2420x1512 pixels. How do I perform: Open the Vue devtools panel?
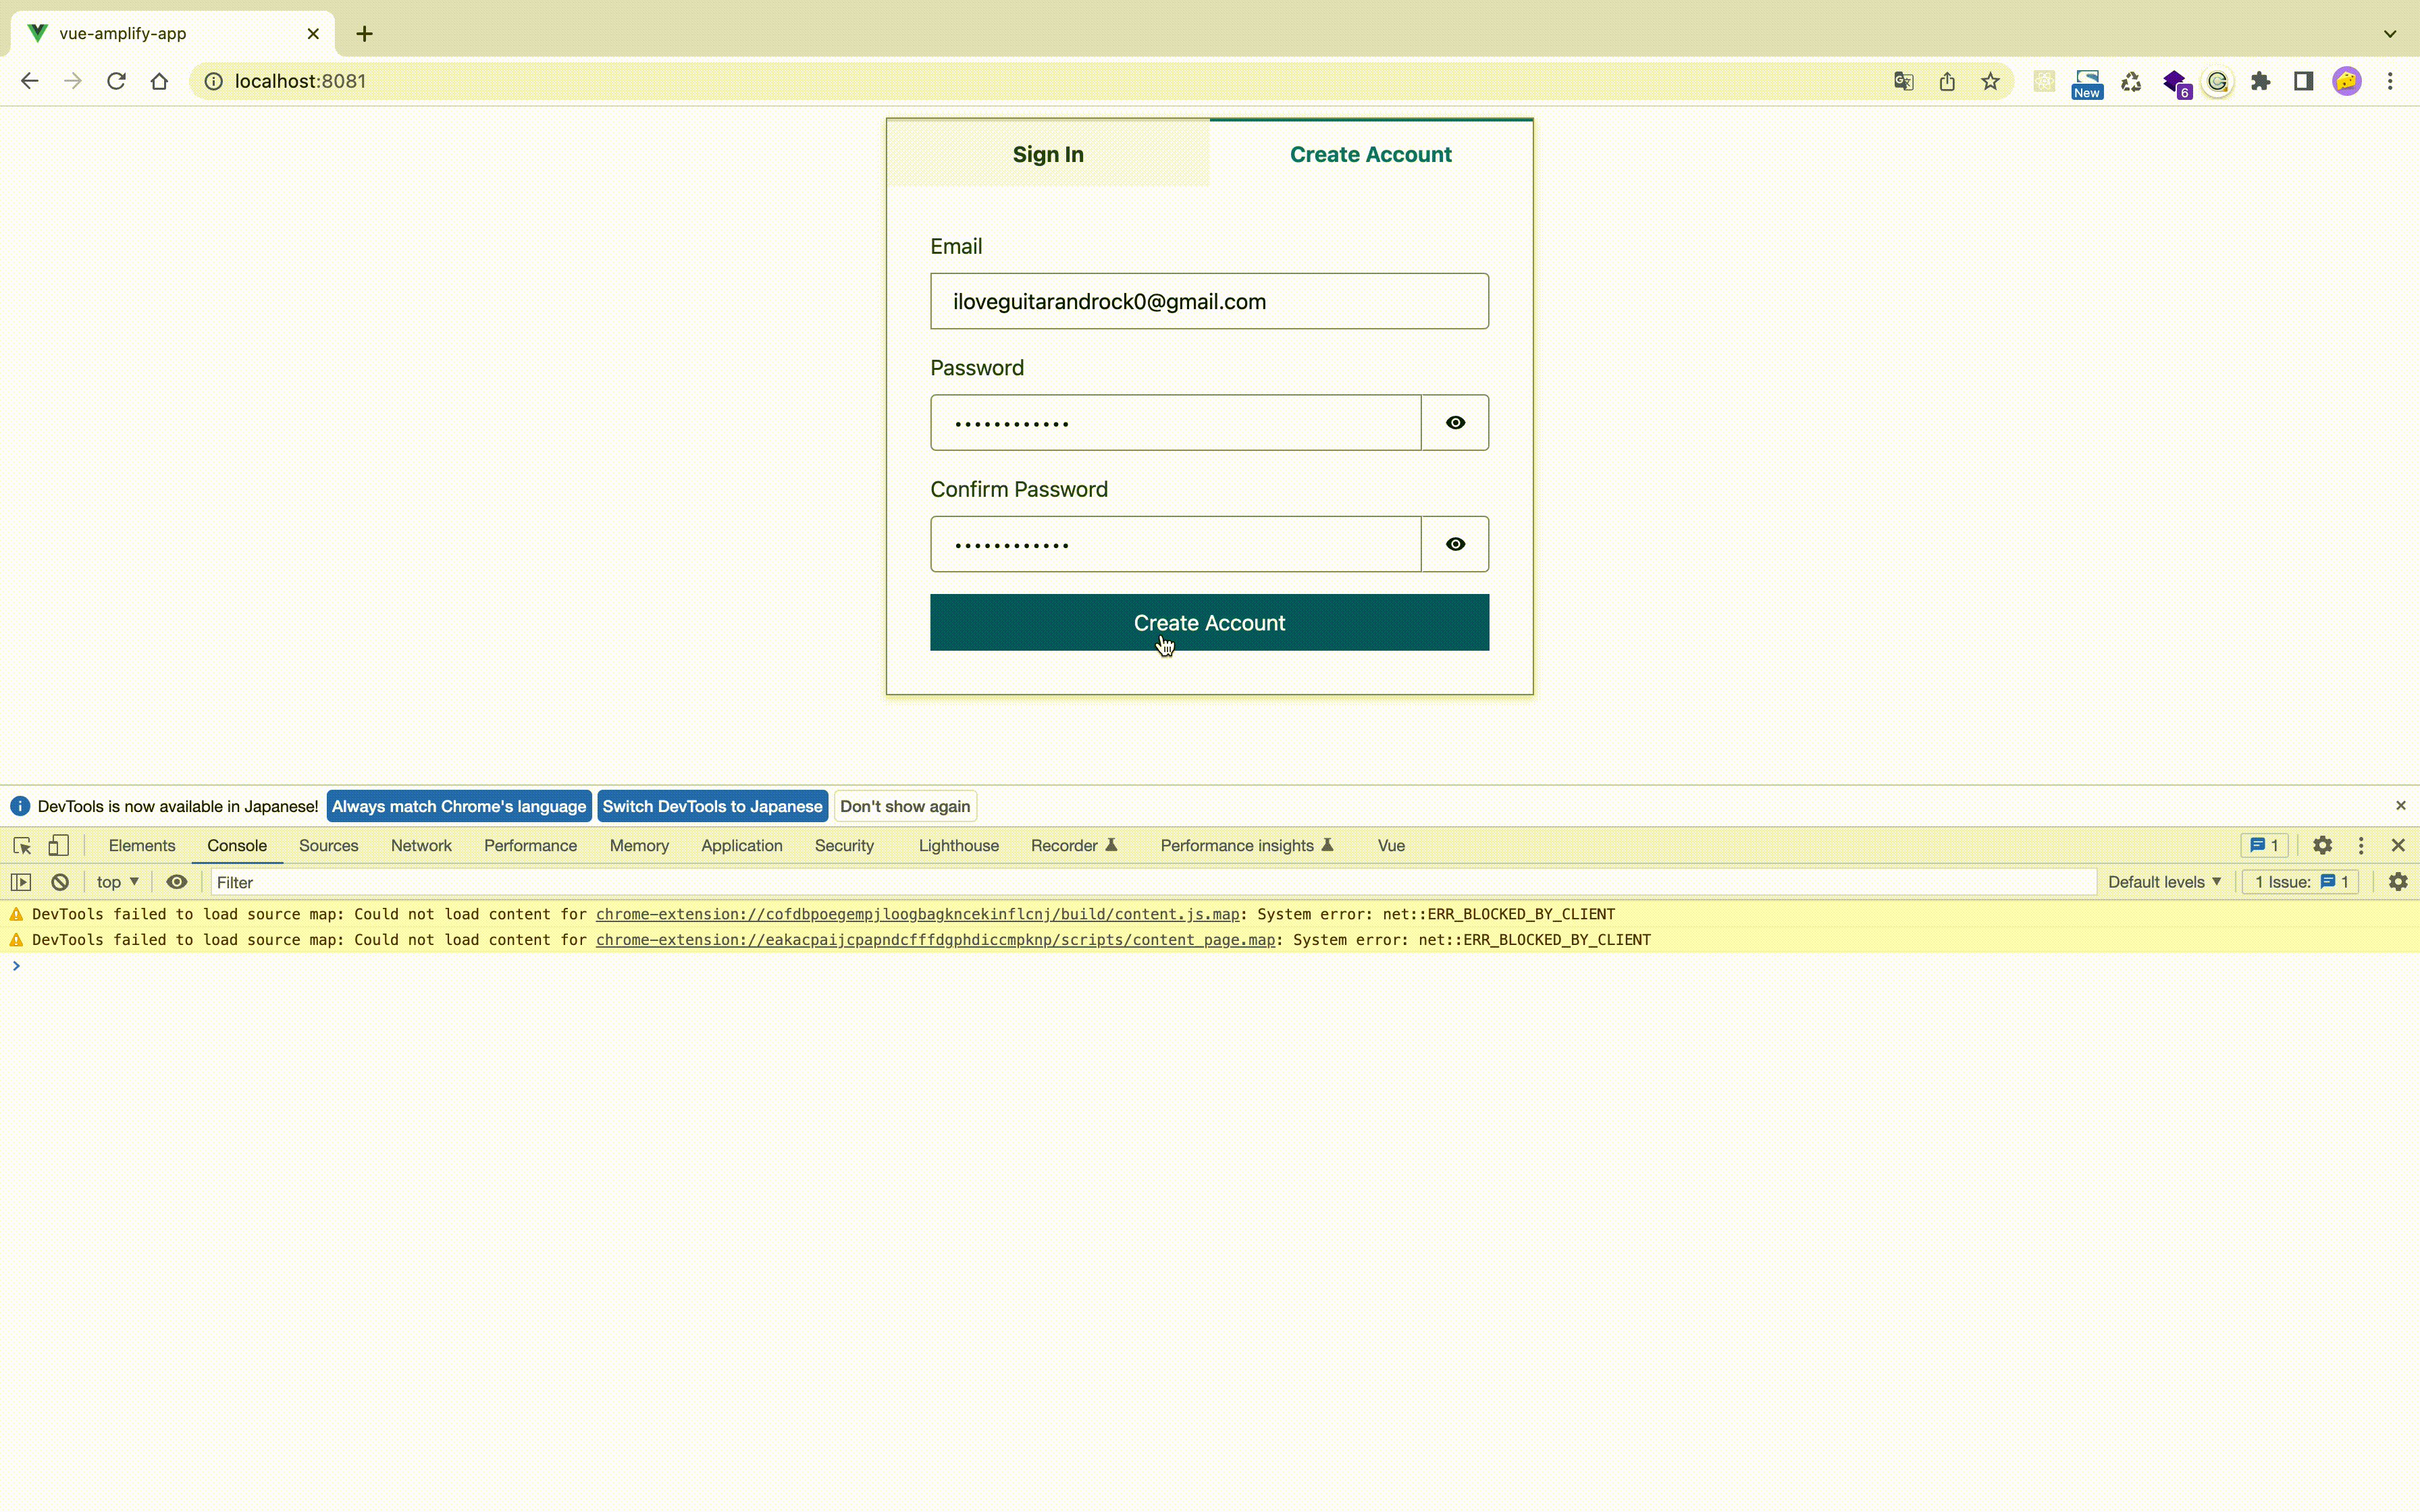click(x=1391, y=845)
